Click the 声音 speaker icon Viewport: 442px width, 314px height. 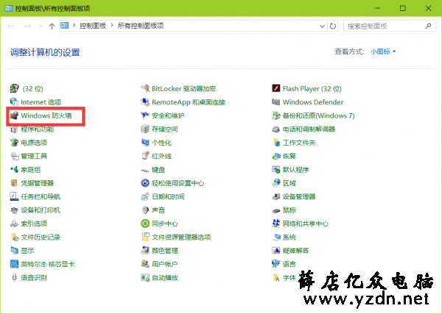pyautogui.click(x=145, y=210)
